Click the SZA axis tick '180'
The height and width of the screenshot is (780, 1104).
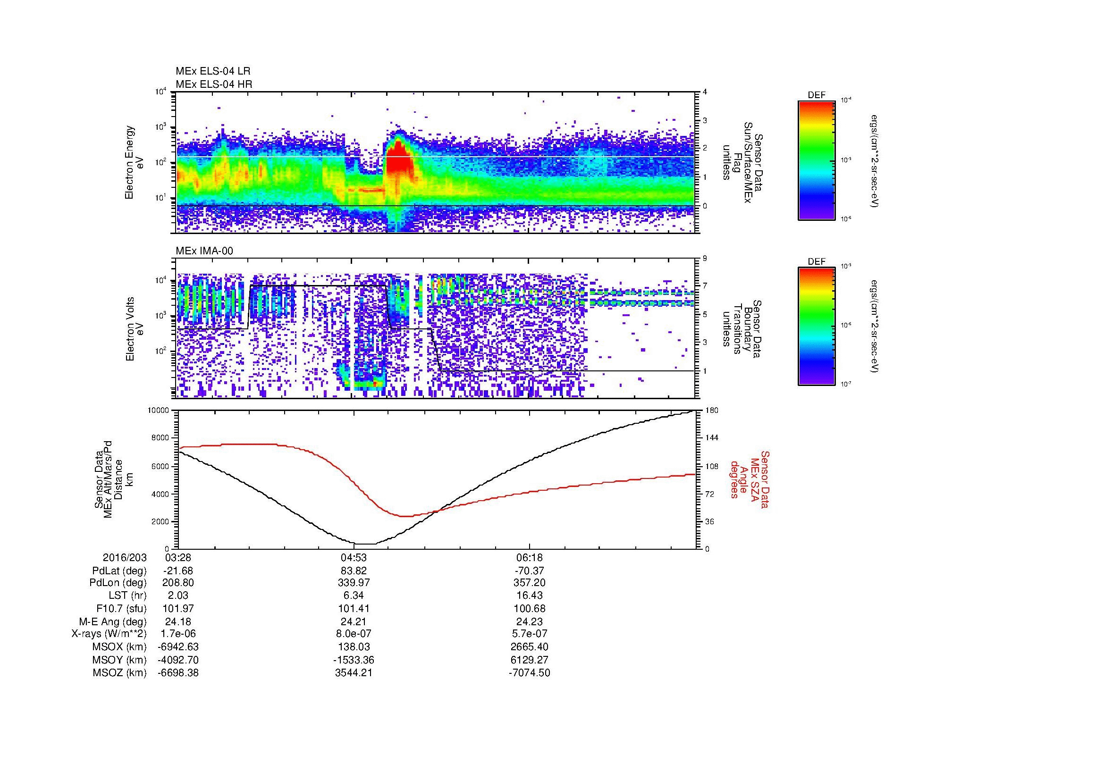pos(712,411)
